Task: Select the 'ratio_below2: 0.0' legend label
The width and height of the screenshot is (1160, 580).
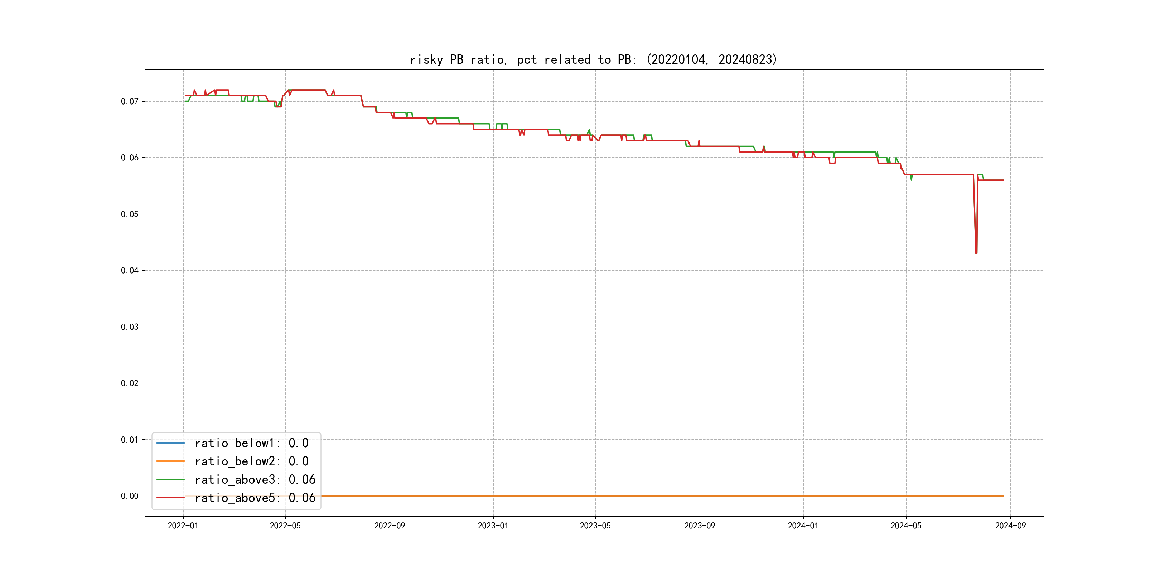Action: pos(251,461)
